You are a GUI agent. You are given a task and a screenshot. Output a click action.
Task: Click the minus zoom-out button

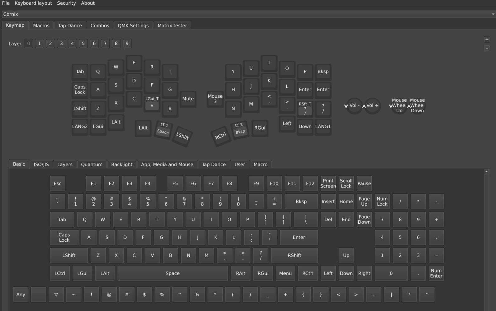(x=487, y=48)
